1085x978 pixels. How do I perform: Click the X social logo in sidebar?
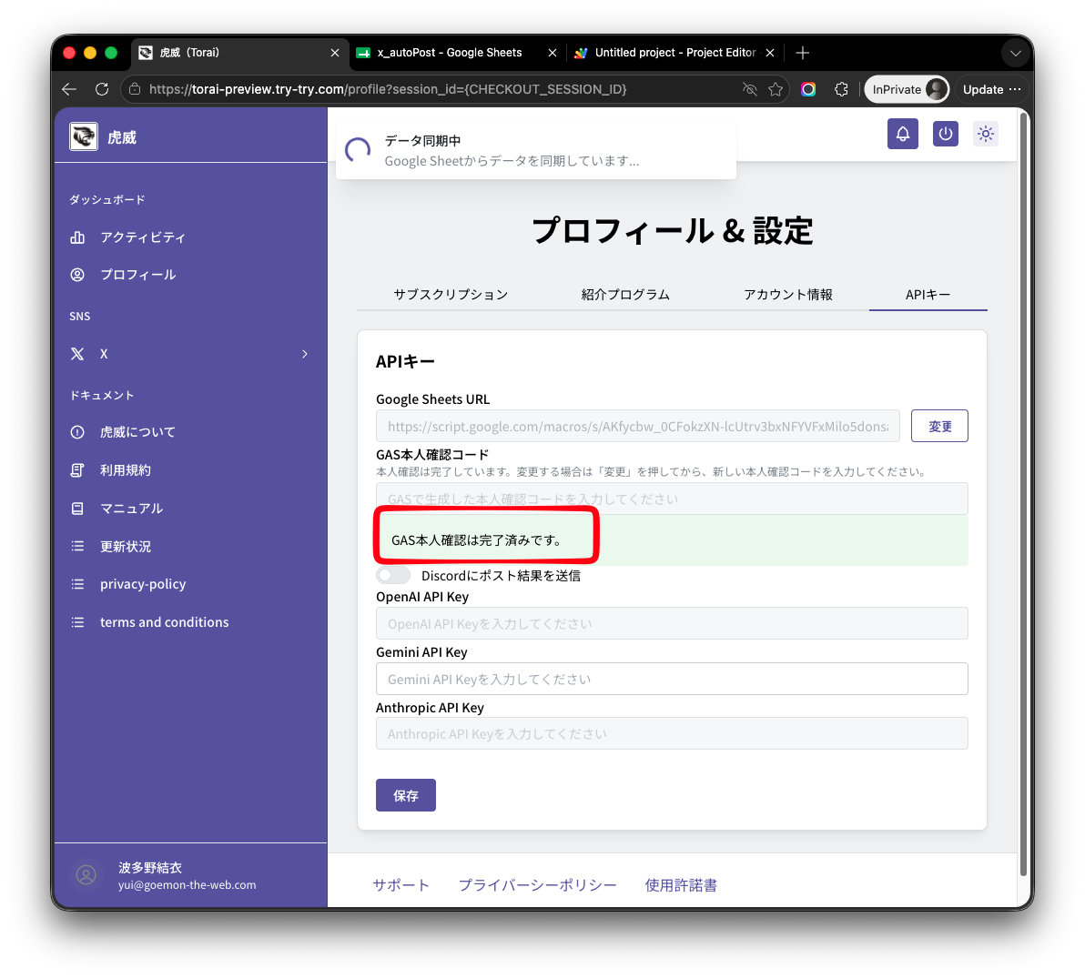[77, 353]
